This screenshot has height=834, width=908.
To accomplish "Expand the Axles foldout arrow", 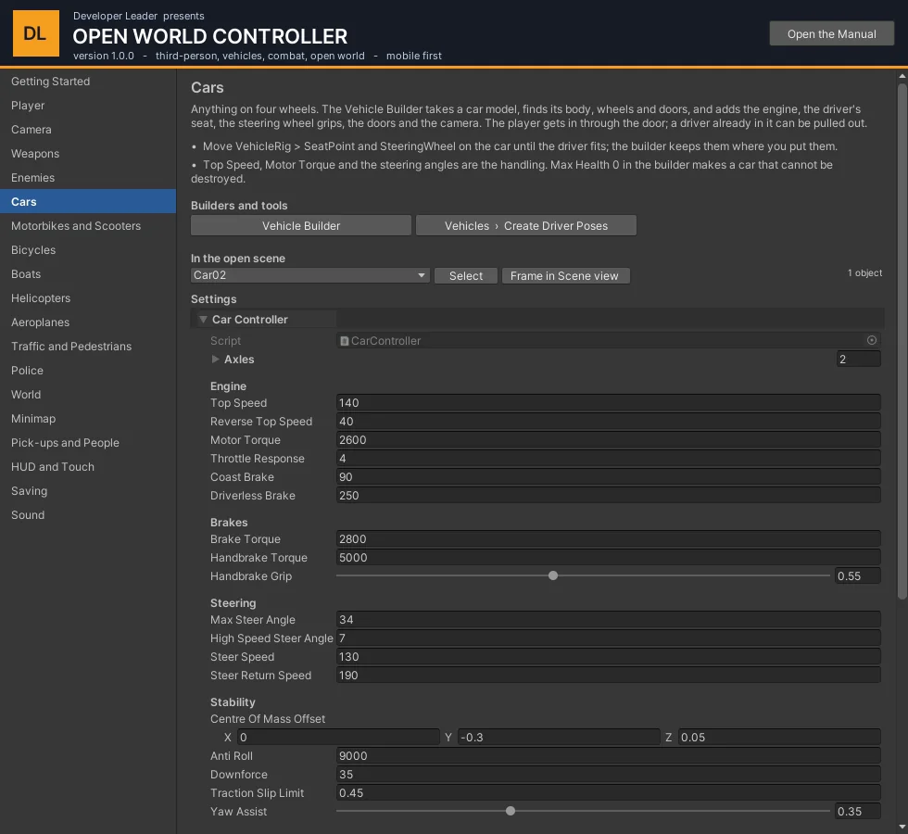I will click(215, 360).
